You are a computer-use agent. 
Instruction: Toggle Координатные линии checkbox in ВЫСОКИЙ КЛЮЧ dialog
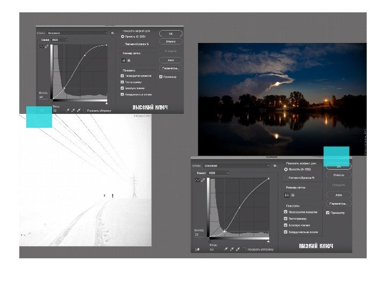(x=122, y=95)
